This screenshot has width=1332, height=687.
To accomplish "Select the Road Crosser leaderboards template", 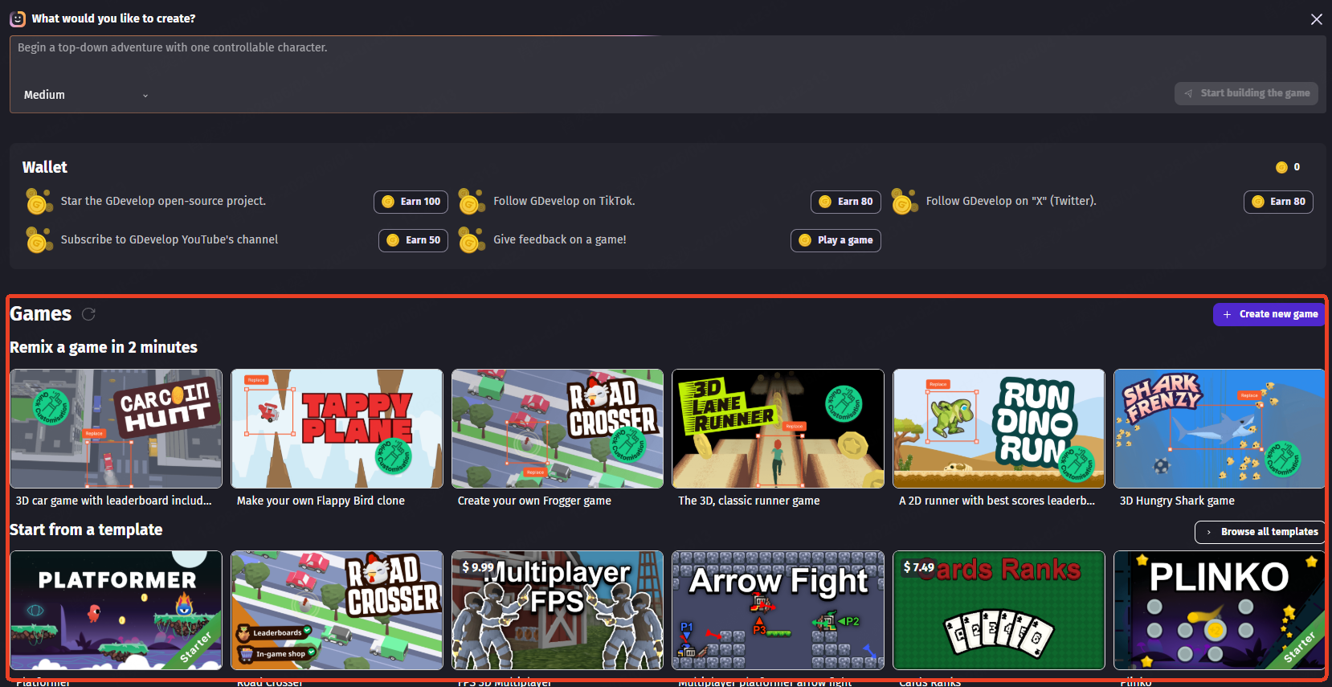I will click(337, 611).
